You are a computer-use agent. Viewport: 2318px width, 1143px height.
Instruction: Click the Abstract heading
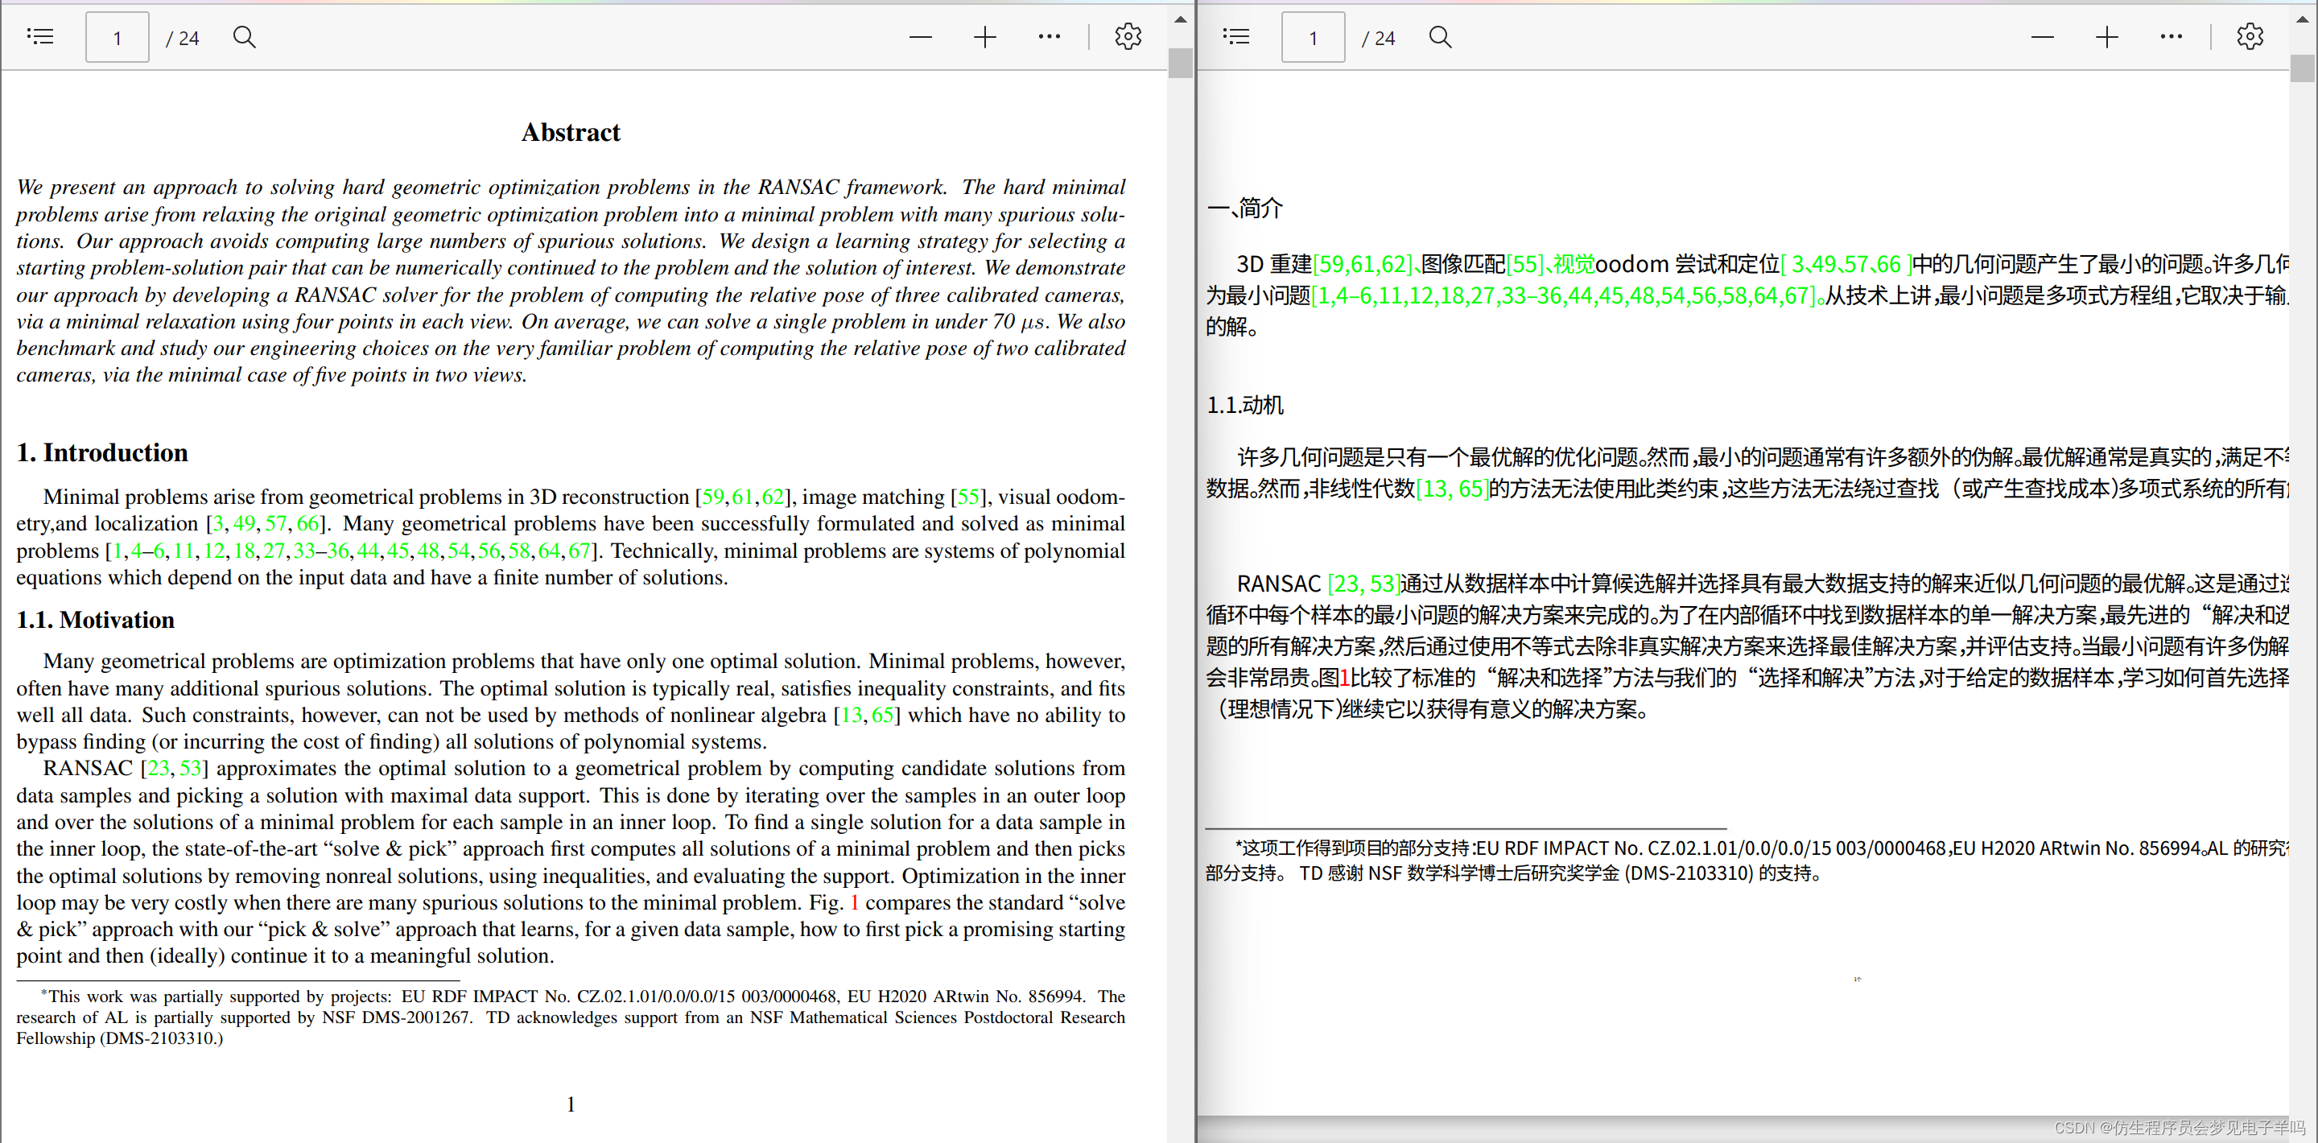point(571,132)
